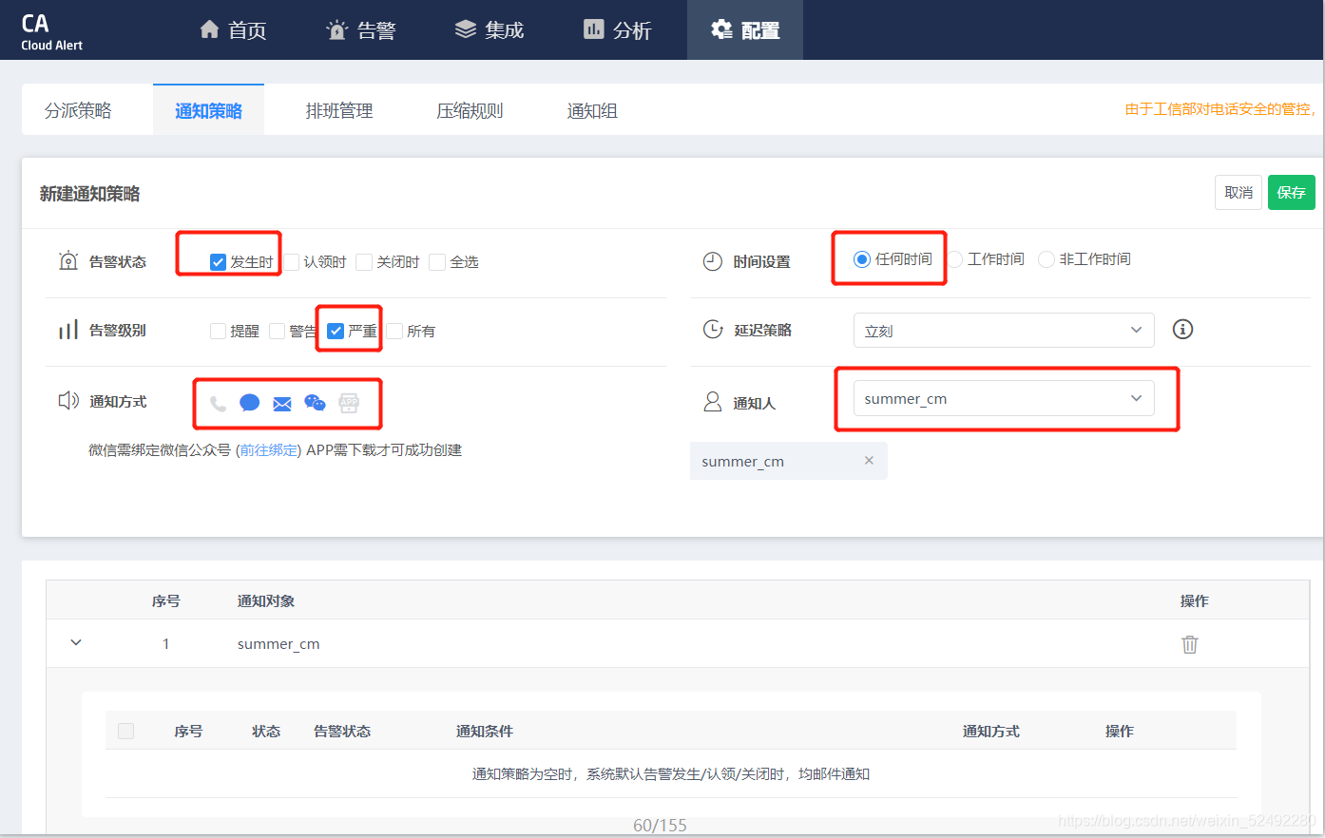1325x838 pixels.
Task: Delete summer_cm row with trash icon
Action: tap(1189, 644)
